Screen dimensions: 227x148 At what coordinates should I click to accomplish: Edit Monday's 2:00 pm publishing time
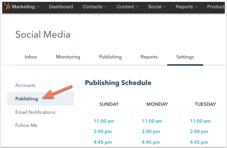tap(151, 132)
